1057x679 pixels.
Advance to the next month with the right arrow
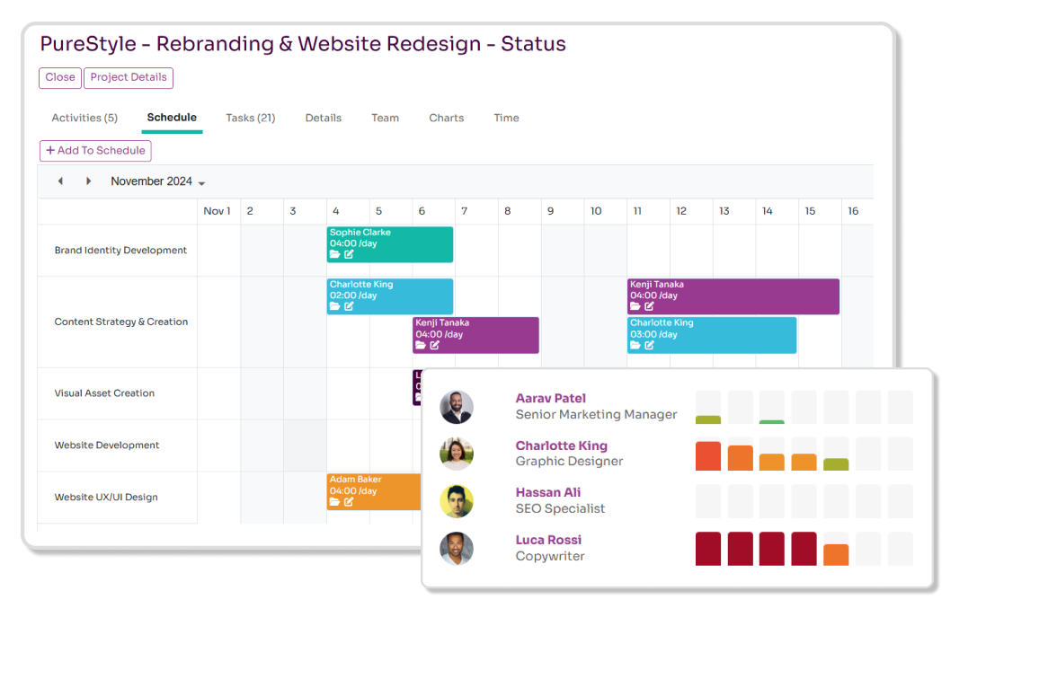88,181
